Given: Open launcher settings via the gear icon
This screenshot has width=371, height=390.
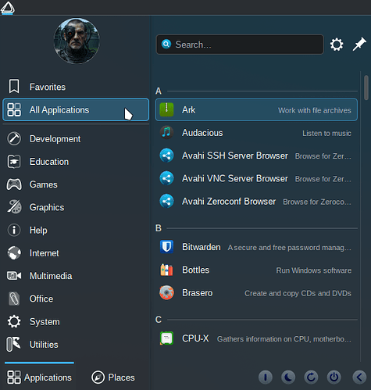Looking at the screenshot, I should coord(337,45).
